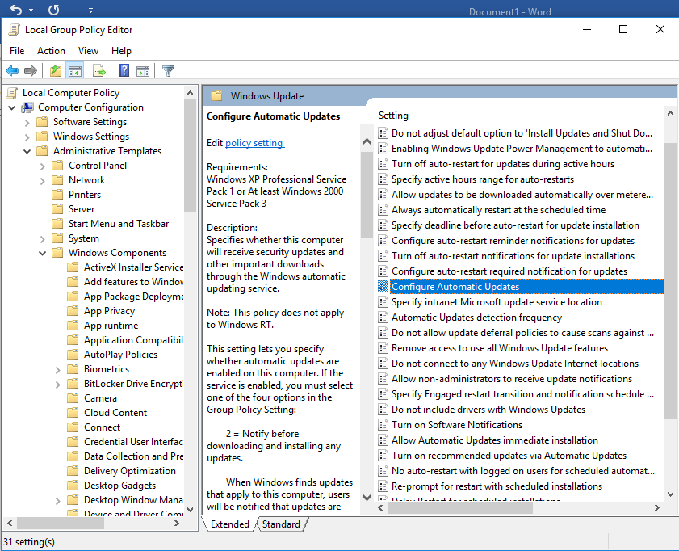
Task: Expand the Software Settings node
Action: click(x=27, y=123)
